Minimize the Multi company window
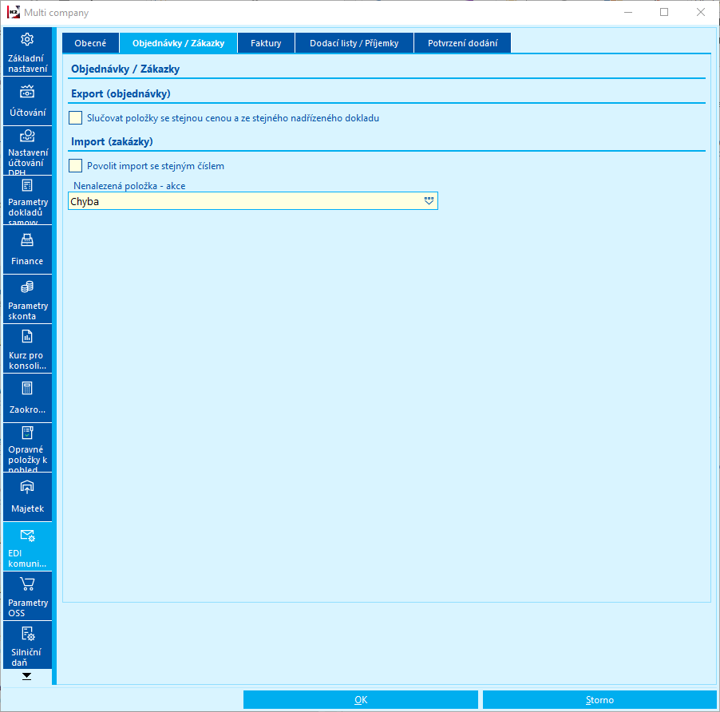 [x=628, y=13]
